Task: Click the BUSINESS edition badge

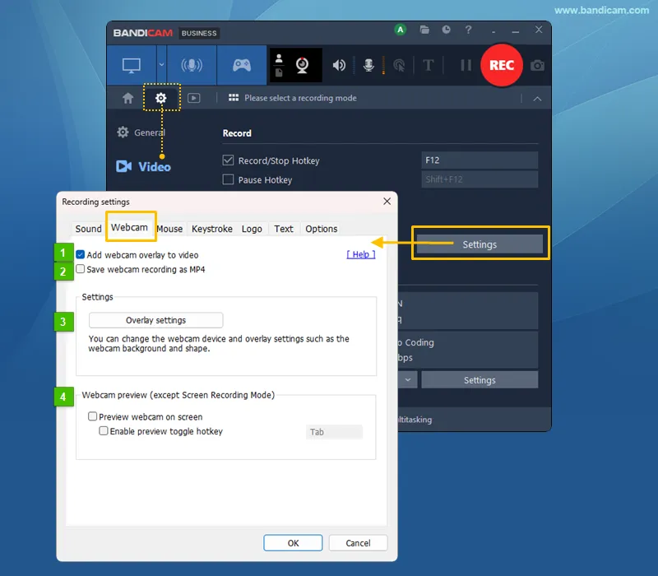Action: pos(199,33)
